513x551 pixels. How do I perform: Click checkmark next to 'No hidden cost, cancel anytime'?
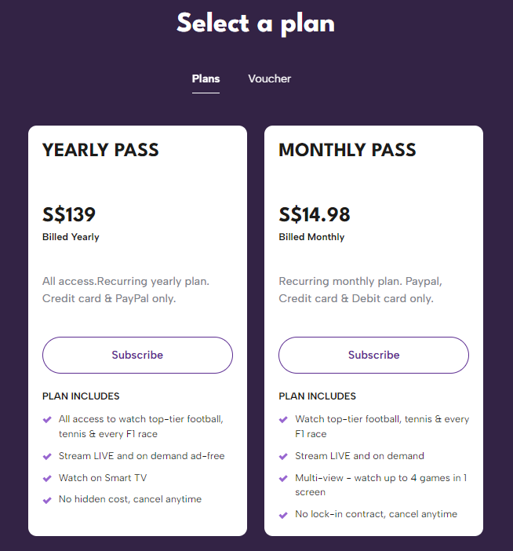pos(48,499)
